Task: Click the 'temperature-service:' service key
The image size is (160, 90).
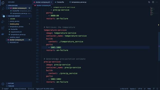Action: pyautogui.click(x=55, y=30)
